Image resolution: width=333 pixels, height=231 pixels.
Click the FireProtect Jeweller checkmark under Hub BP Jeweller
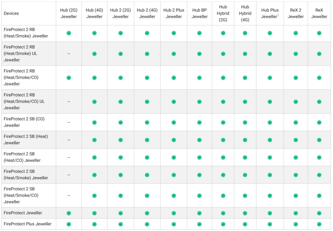click(x=199, y=213)
